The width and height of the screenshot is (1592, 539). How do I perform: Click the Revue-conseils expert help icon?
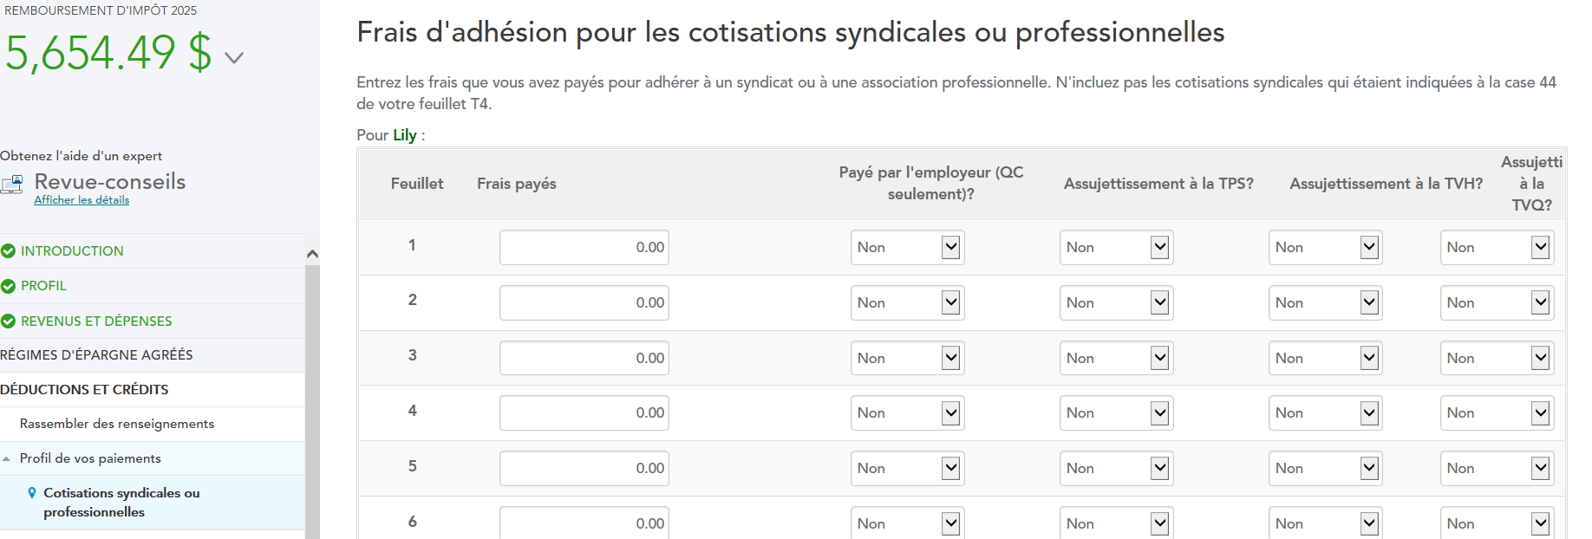(12, 184)
